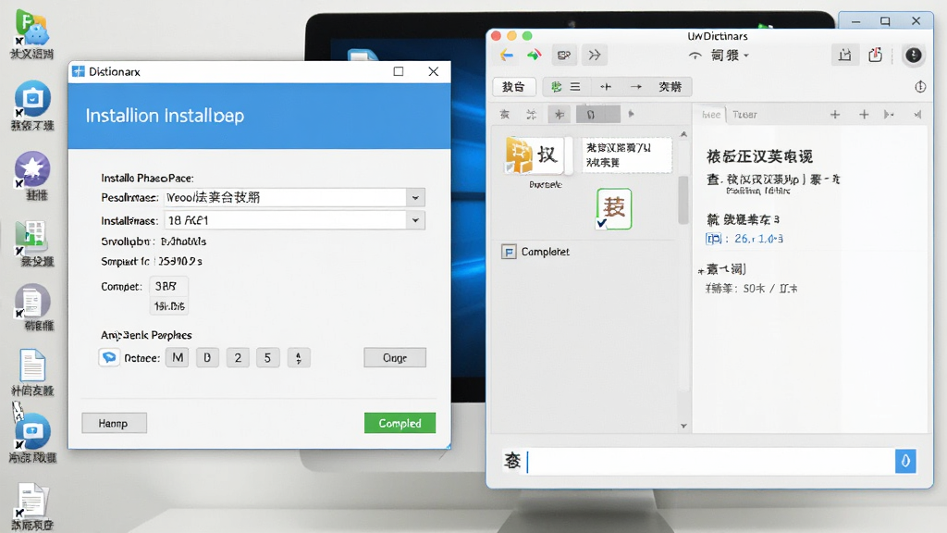947x533 pixels.
Task: Click the blue chat bubble icon beside Dctace
Action: pyautogui.click(x=109, y=358)
